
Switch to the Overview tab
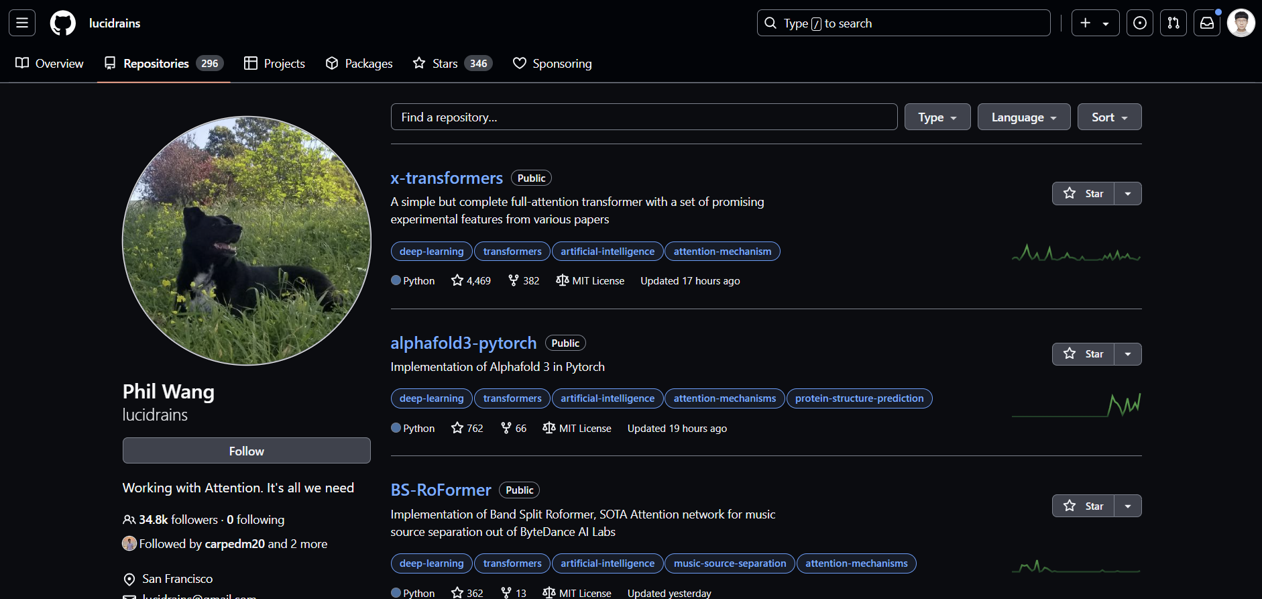coord(50,63)
